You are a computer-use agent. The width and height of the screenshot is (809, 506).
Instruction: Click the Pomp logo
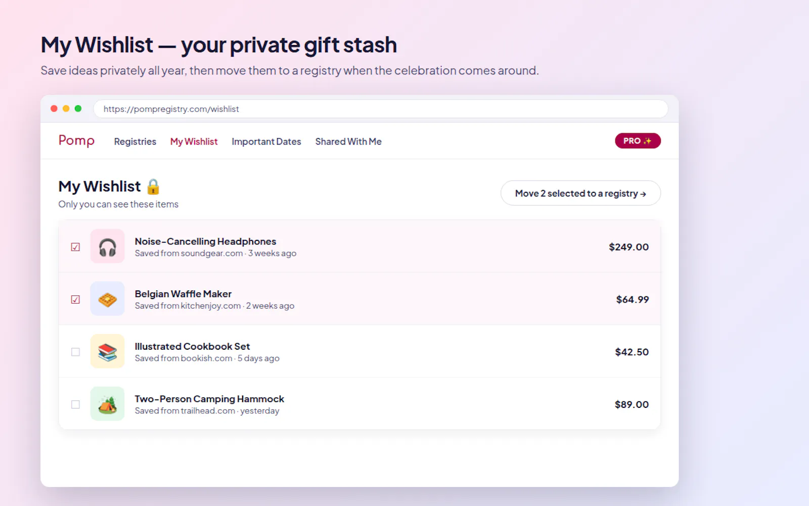[x=76, y=141]
